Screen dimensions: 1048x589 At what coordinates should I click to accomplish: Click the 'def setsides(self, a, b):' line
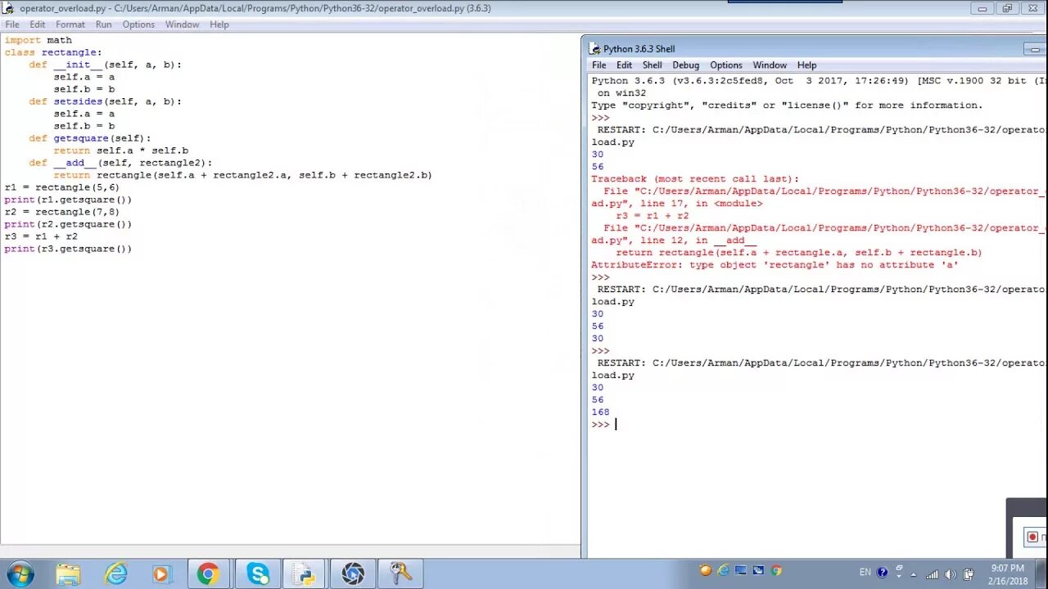click(x=106, y=101)
